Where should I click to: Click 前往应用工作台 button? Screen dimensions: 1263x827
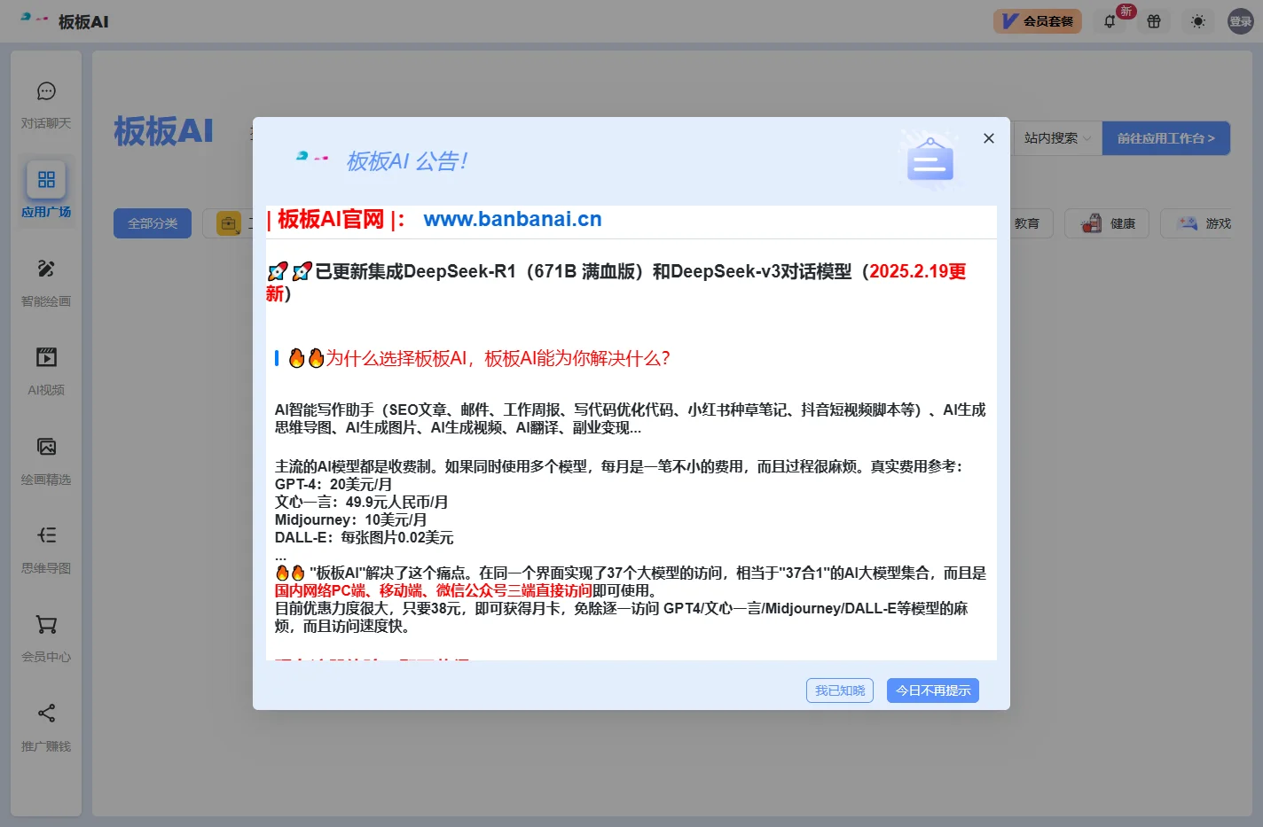(x=1165, y=138)
